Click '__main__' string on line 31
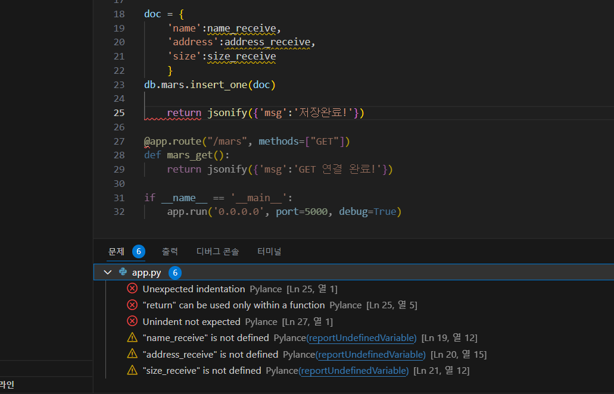The width and height of the screenshot is (614, 394). [258, 198]
